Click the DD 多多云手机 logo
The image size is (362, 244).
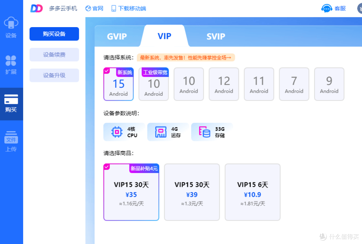[54, 8]
